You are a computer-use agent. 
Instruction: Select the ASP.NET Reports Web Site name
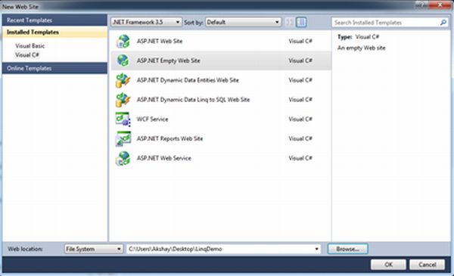(169, 138)
